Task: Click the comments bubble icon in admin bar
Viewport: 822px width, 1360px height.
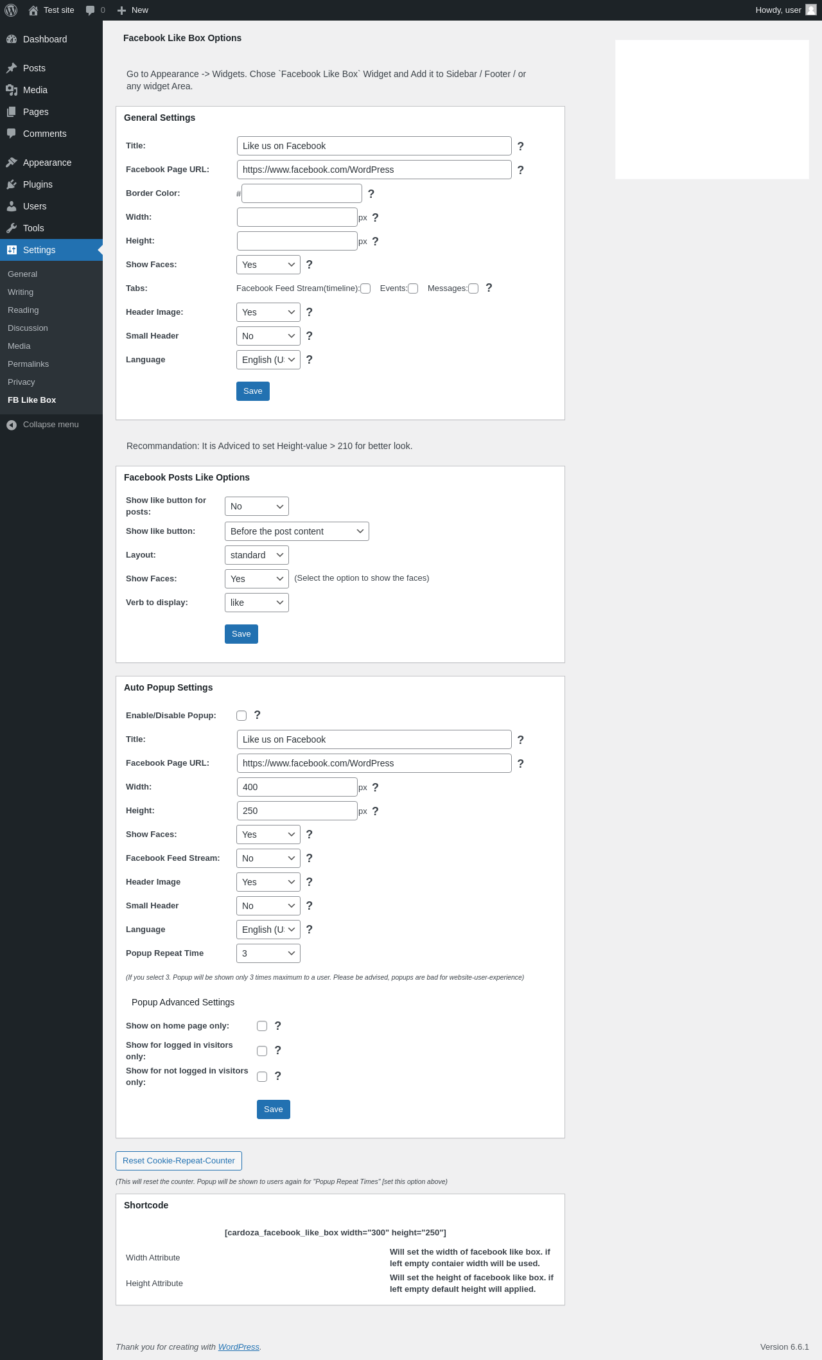Action: [x=91, y=10]
